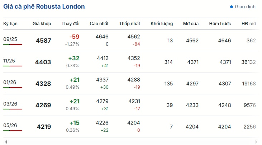Sort by Thay đổi column header
This screenshot has height=145, width=262.
click(x=70, y=24)
